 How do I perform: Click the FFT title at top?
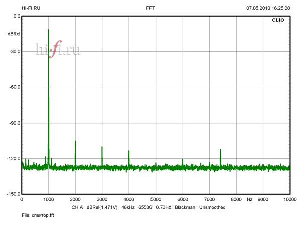pos(150,8)
